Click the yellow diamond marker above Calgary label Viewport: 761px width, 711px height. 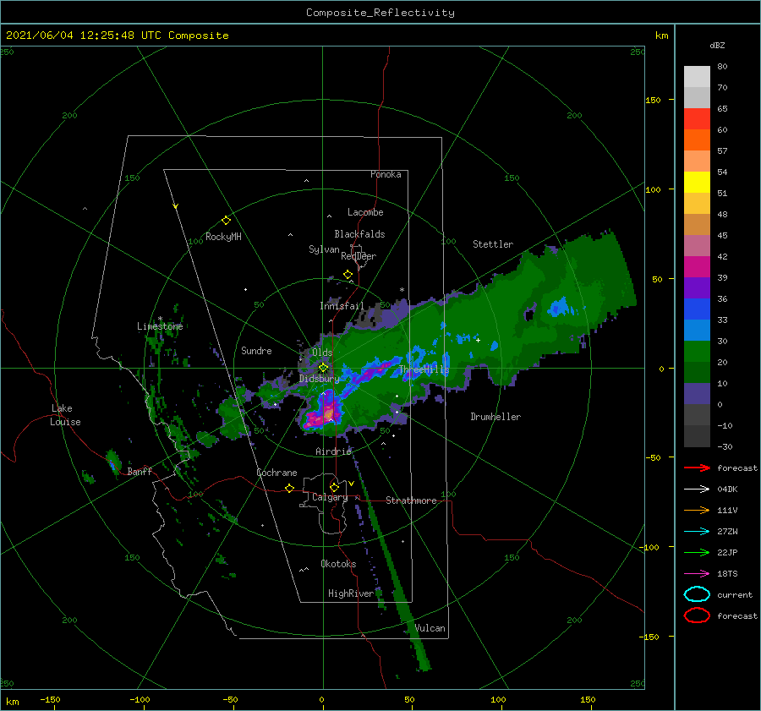tap(334, 487)
